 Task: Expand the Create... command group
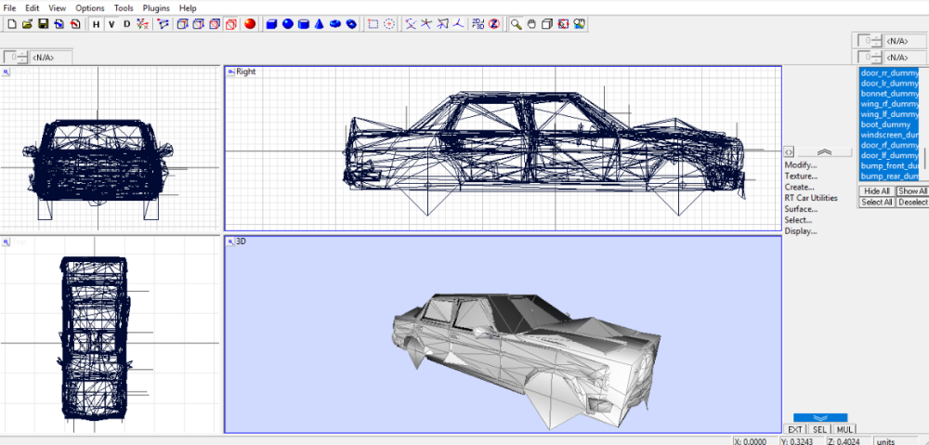pos(799,188)
